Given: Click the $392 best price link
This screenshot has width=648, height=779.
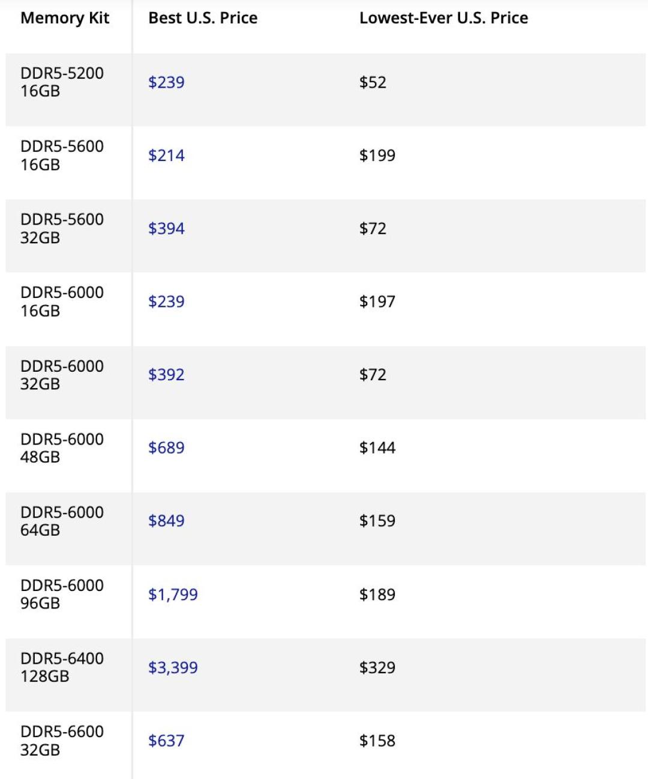Looking at the screenshot, I should pyautogui.click(x=166, y=375).
